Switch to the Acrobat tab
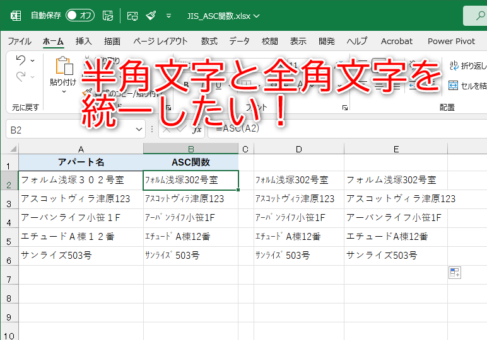The width and height of the screenshot is (487, 340). (x=397, y=41)
